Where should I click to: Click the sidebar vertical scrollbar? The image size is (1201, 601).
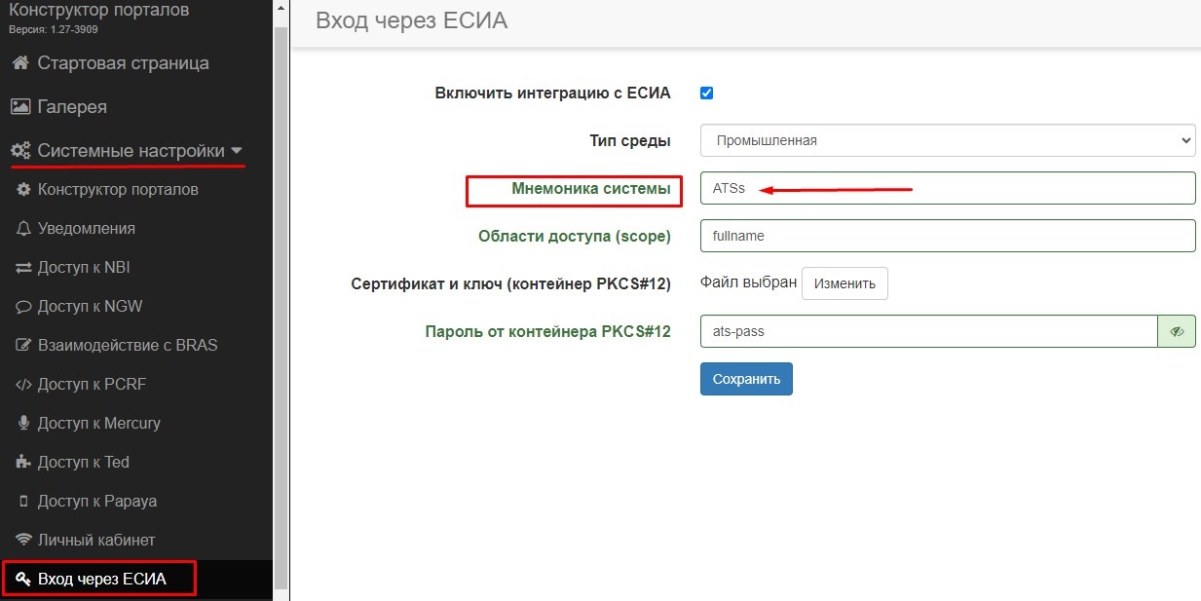(281, 292)
